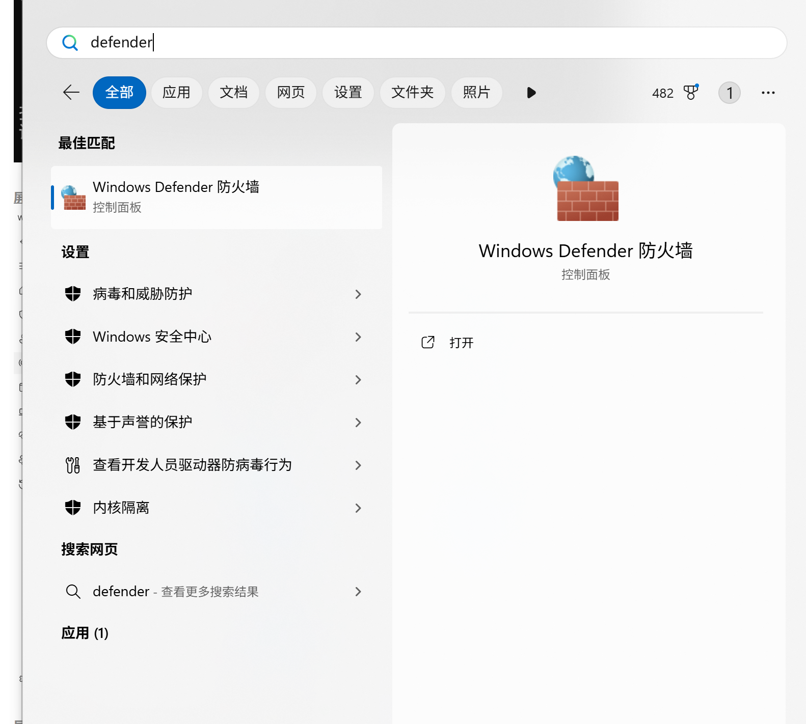Open 防火墙和网络保护 setting
This screenshot has width=806, height=724.
(217, 379)
